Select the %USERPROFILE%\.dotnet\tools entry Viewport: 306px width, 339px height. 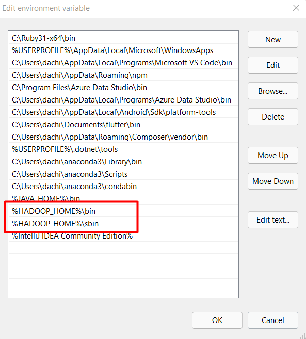coord(123,149)
